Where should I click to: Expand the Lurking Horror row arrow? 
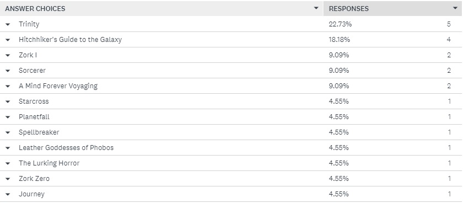(8, 163)
